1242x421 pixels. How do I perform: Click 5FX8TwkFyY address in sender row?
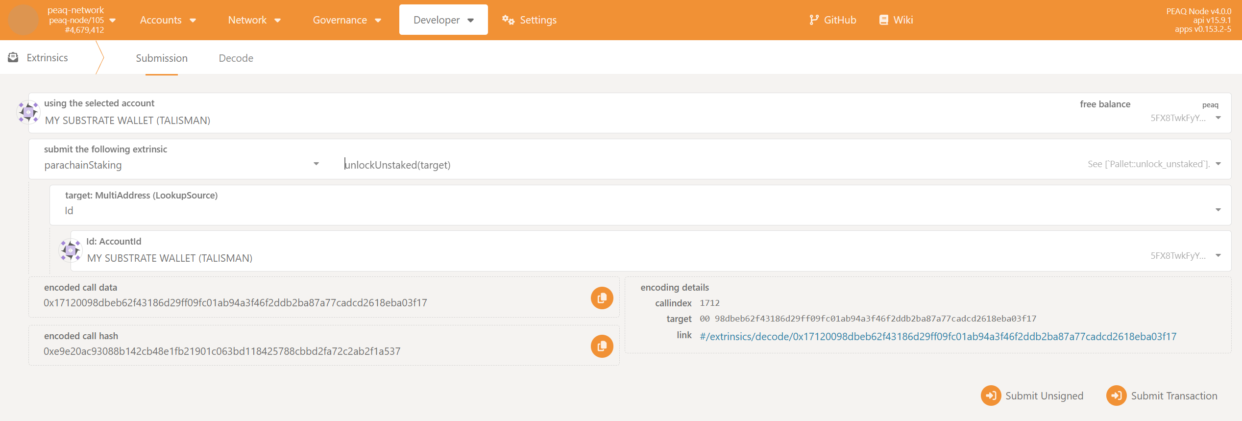1178,118
